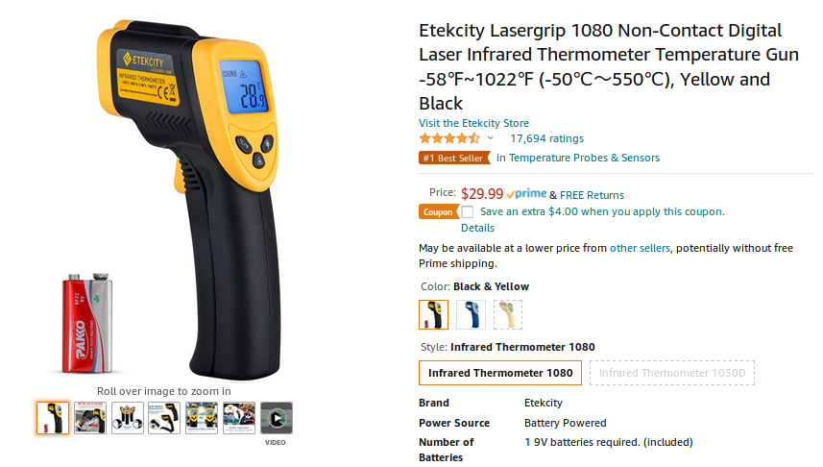View the fifth thumbnail showing two thermometers
The width and height of the screenshot is (823, 467).
(202, 418)
